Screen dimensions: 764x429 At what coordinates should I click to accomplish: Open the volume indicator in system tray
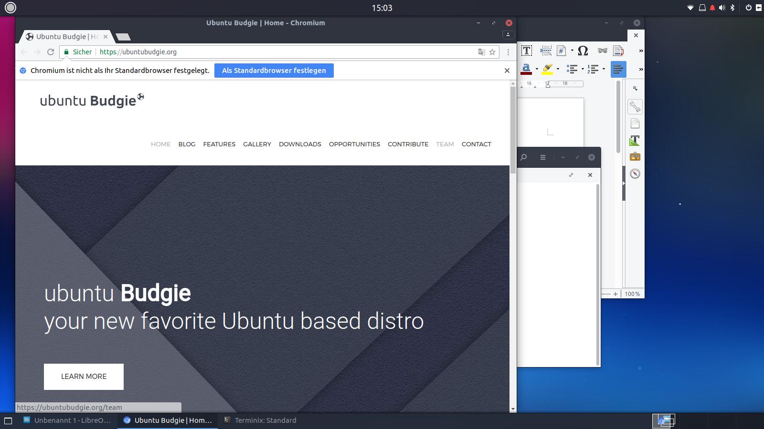(722, 8)
